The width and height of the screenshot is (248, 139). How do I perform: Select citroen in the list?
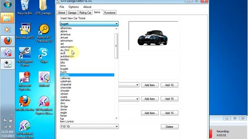(64, 94)
